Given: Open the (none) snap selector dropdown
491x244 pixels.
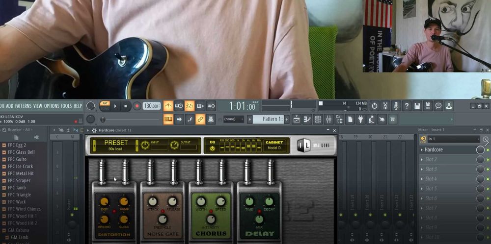Looking at the screenshot, I should (234, 119).
